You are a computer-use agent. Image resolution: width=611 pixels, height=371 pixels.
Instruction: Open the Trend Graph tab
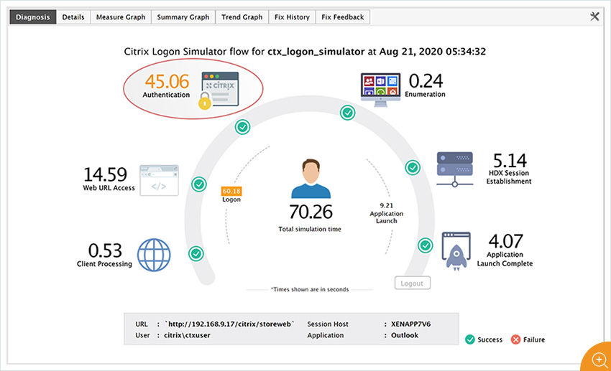click(242, 17)
